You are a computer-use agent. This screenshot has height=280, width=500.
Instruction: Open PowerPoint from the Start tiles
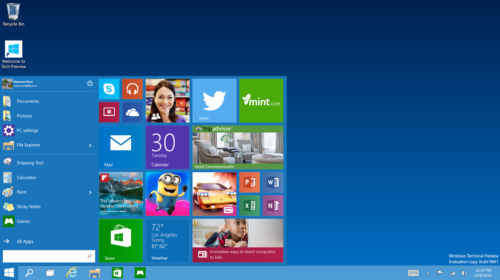(x=250, y=182)
